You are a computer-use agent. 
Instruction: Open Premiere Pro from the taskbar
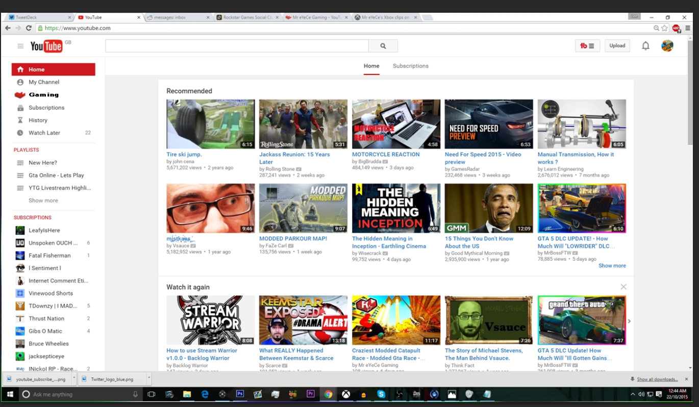pos(311,394)
